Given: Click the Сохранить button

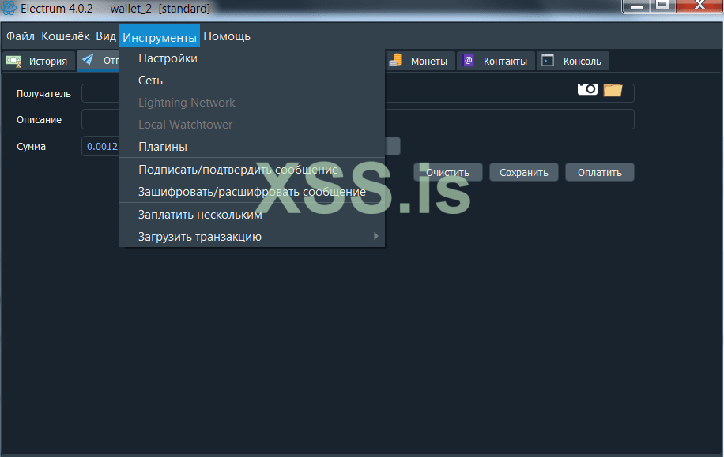Looking at the screenshot, I should pyautogui.click(x=523, y=173).
